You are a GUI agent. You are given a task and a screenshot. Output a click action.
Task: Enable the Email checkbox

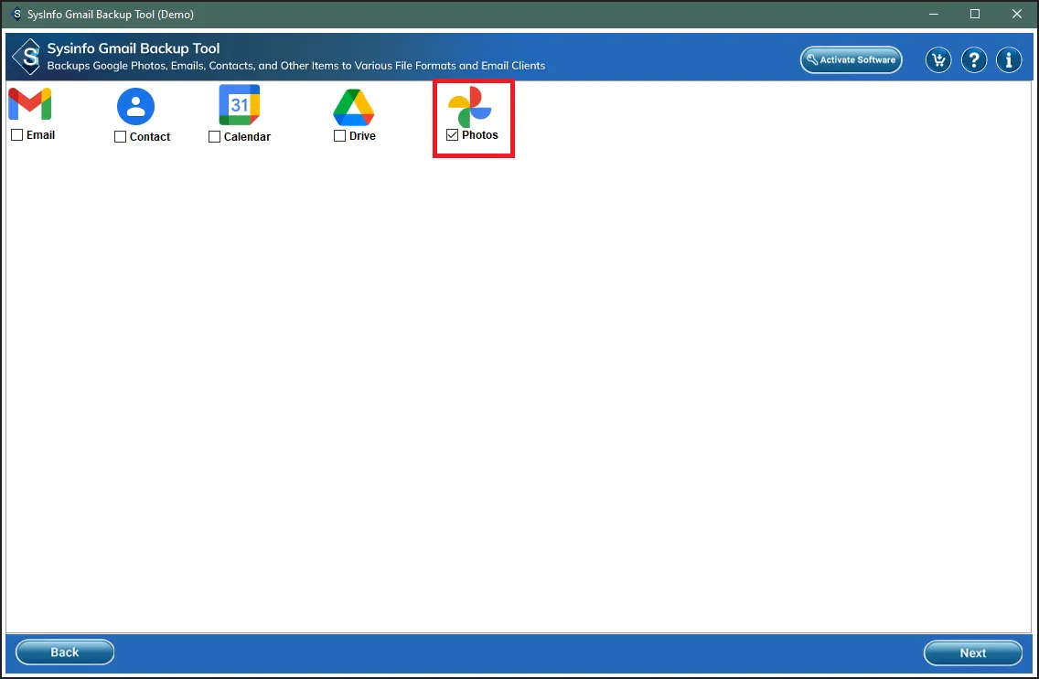[x=17, y=135]
